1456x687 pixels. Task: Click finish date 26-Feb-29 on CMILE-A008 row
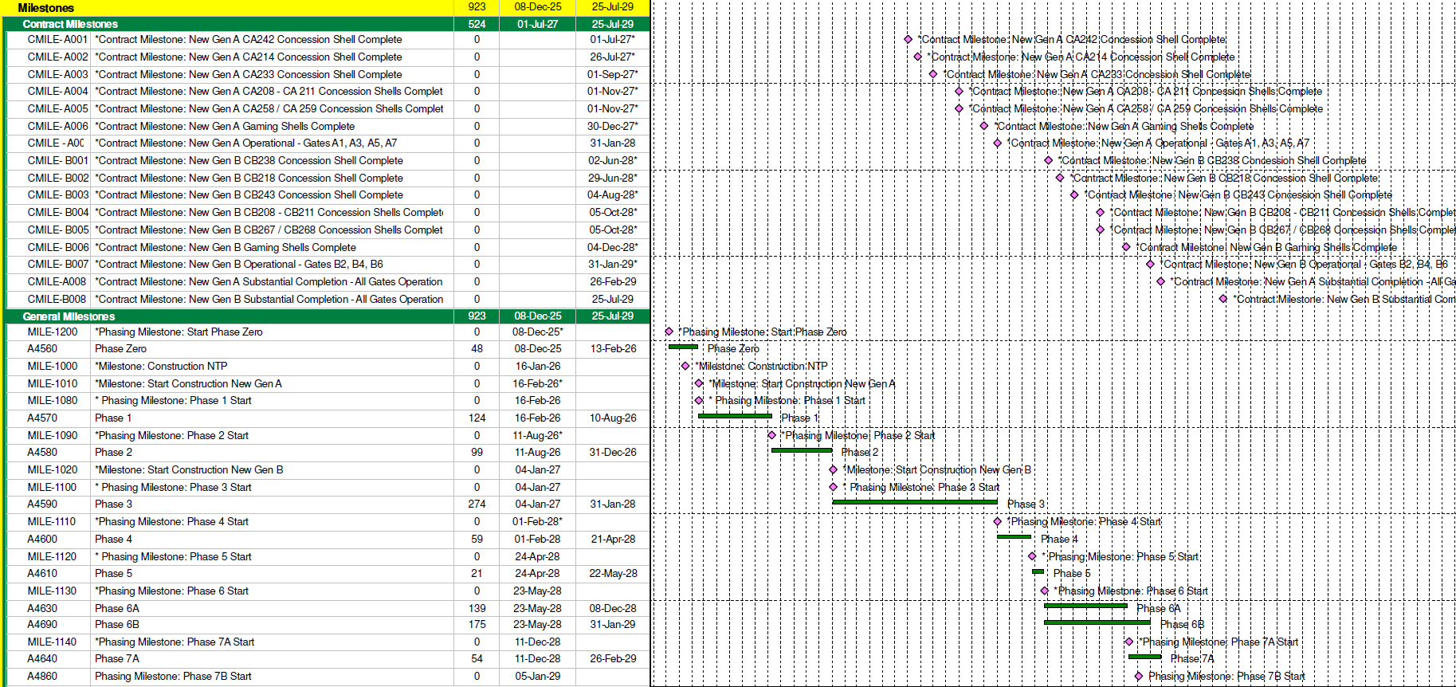pos(613,281)
